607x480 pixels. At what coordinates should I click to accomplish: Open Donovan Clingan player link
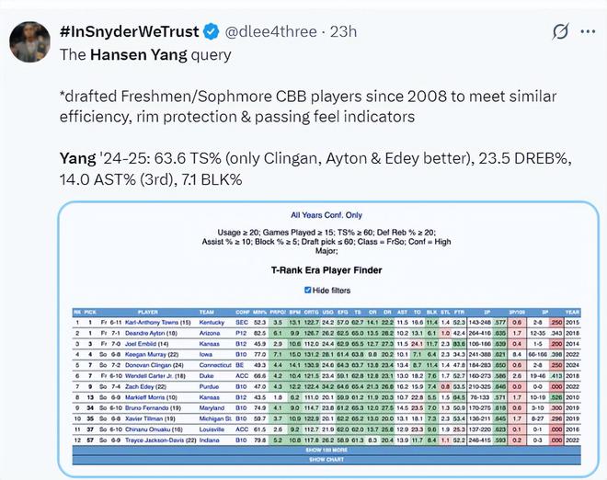(154, 365)
